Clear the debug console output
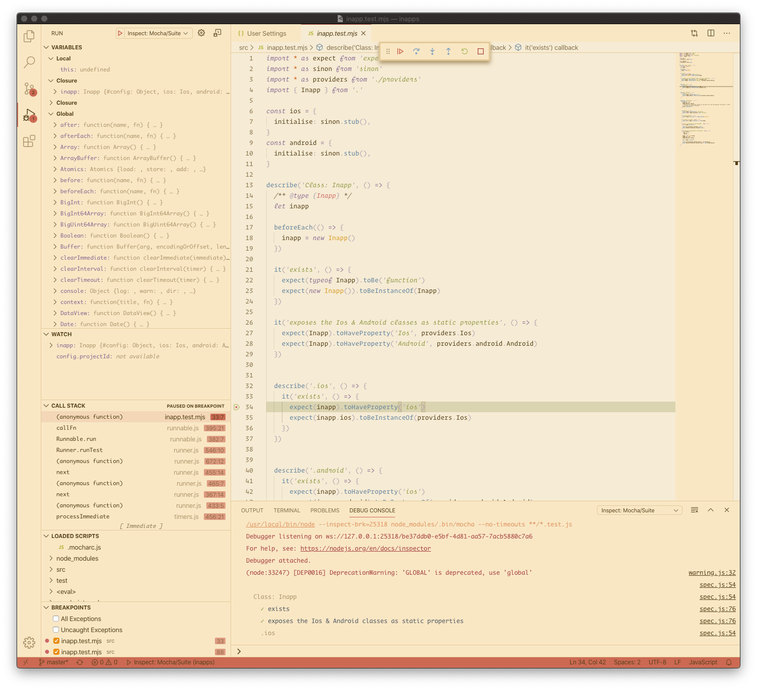The height and width of the screenshot is (689, 757). [695, 510]
